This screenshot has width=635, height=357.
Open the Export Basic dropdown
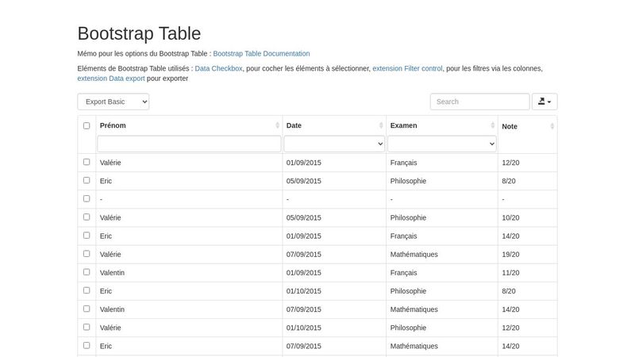113,102
